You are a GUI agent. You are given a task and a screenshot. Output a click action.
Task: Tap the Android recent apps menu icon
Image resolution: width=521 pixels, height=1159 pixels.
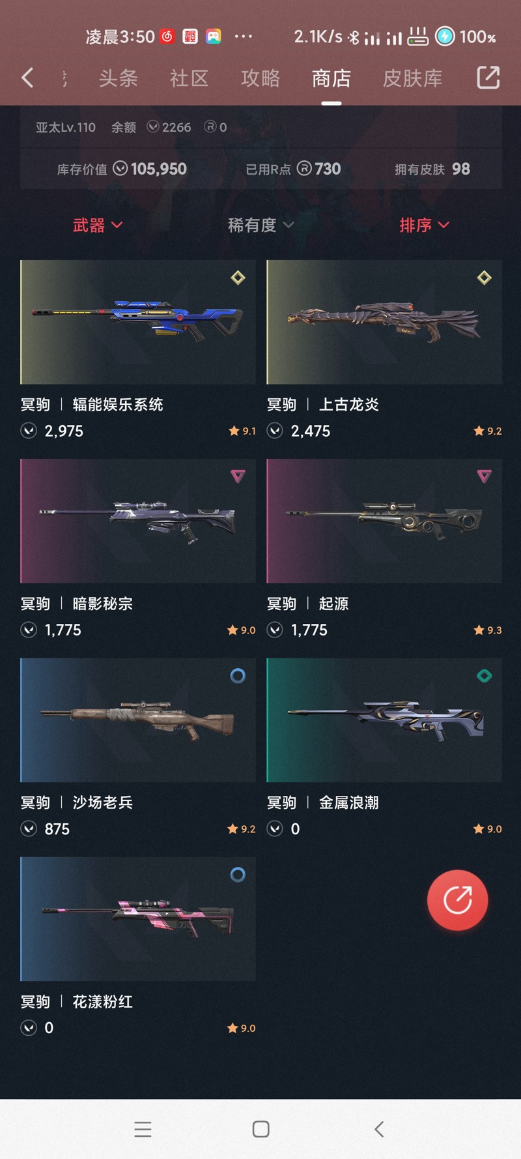[143, 1129]
